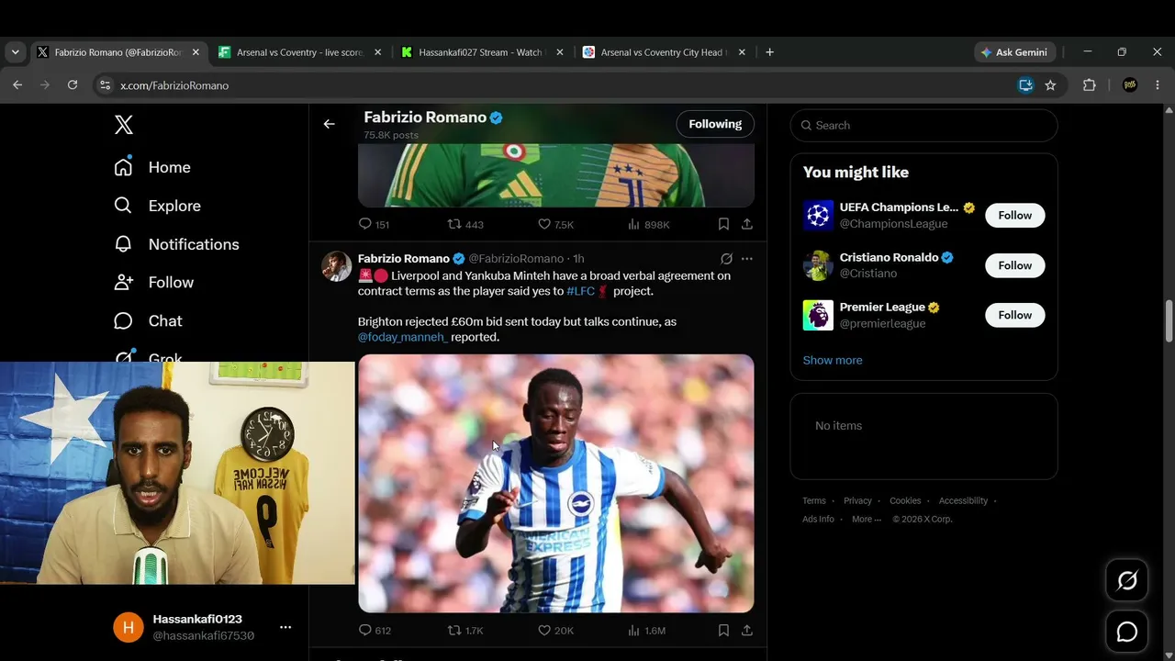Image resolution: width=1175 pixels, height=661 pixels.
Task: Open the #LFC hashtag link
Action: click(x=581, y=291)
